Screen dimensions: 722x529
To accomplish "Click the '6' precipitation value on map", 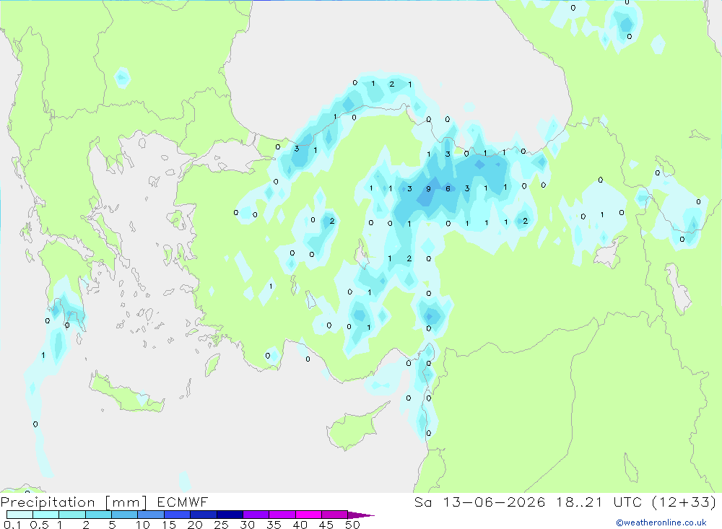I will (x=448, y=189).
